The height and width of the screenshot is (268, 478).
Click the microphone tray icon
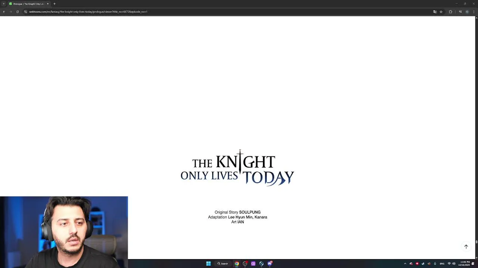[x=435, y=264]
